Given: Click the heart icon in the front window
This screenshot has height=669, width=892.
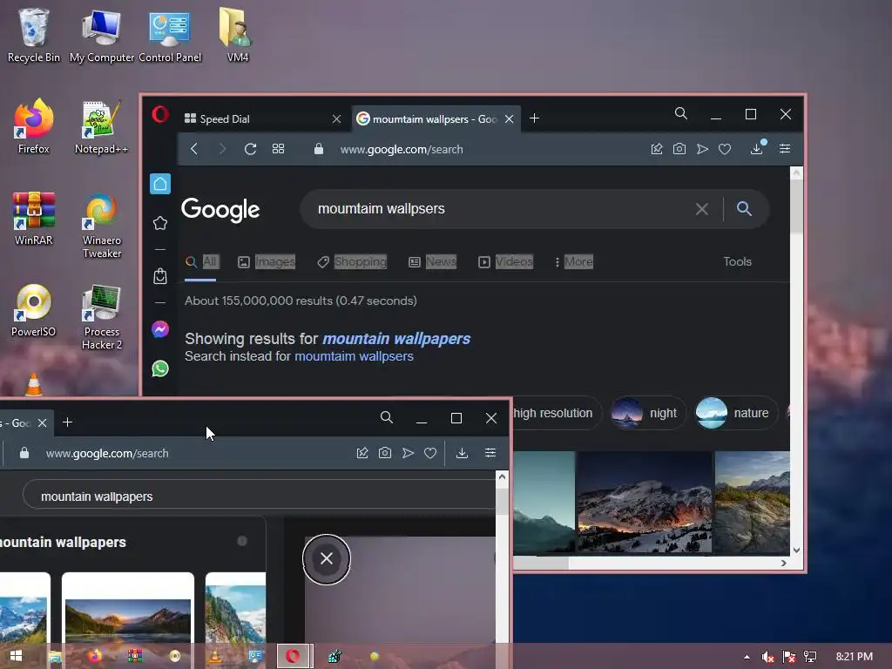Looking at the screenshot, I should [x=430, y=453].
